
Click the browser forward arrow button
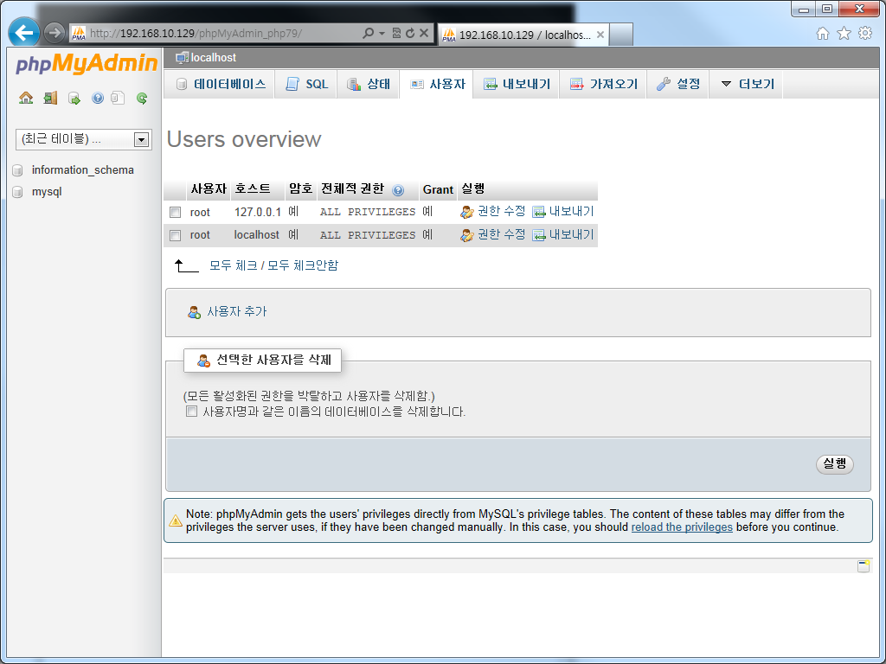(x=55, y=33)
